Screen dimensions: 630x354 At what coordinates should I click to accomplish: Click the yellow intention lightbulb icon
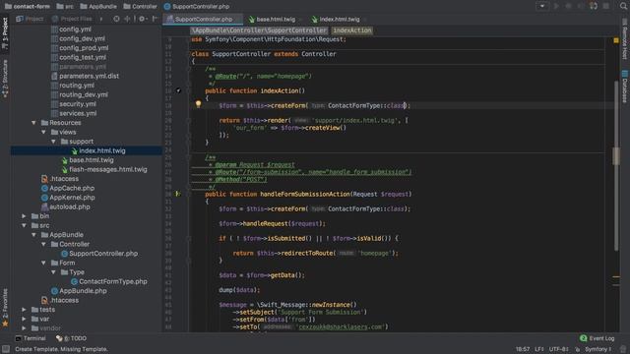coord(198,104)
